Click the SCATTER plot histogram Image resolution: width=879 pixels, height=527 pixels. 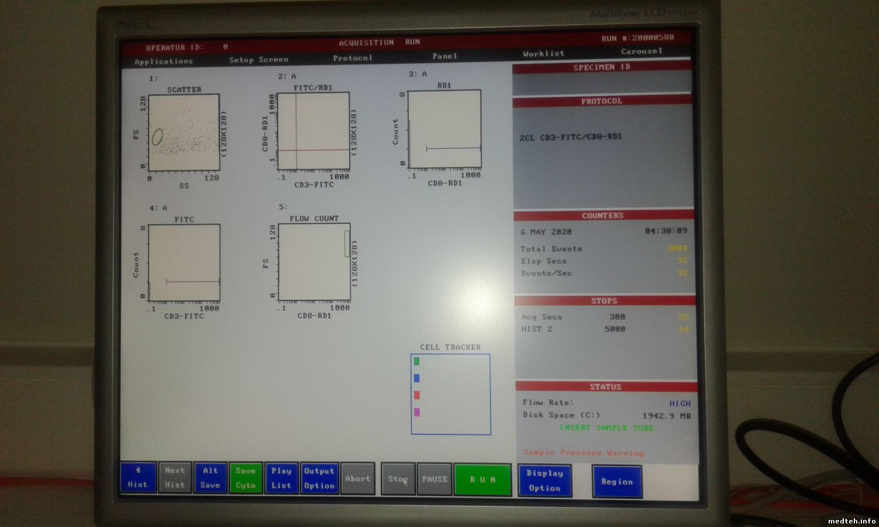click(x=184, y=132)
